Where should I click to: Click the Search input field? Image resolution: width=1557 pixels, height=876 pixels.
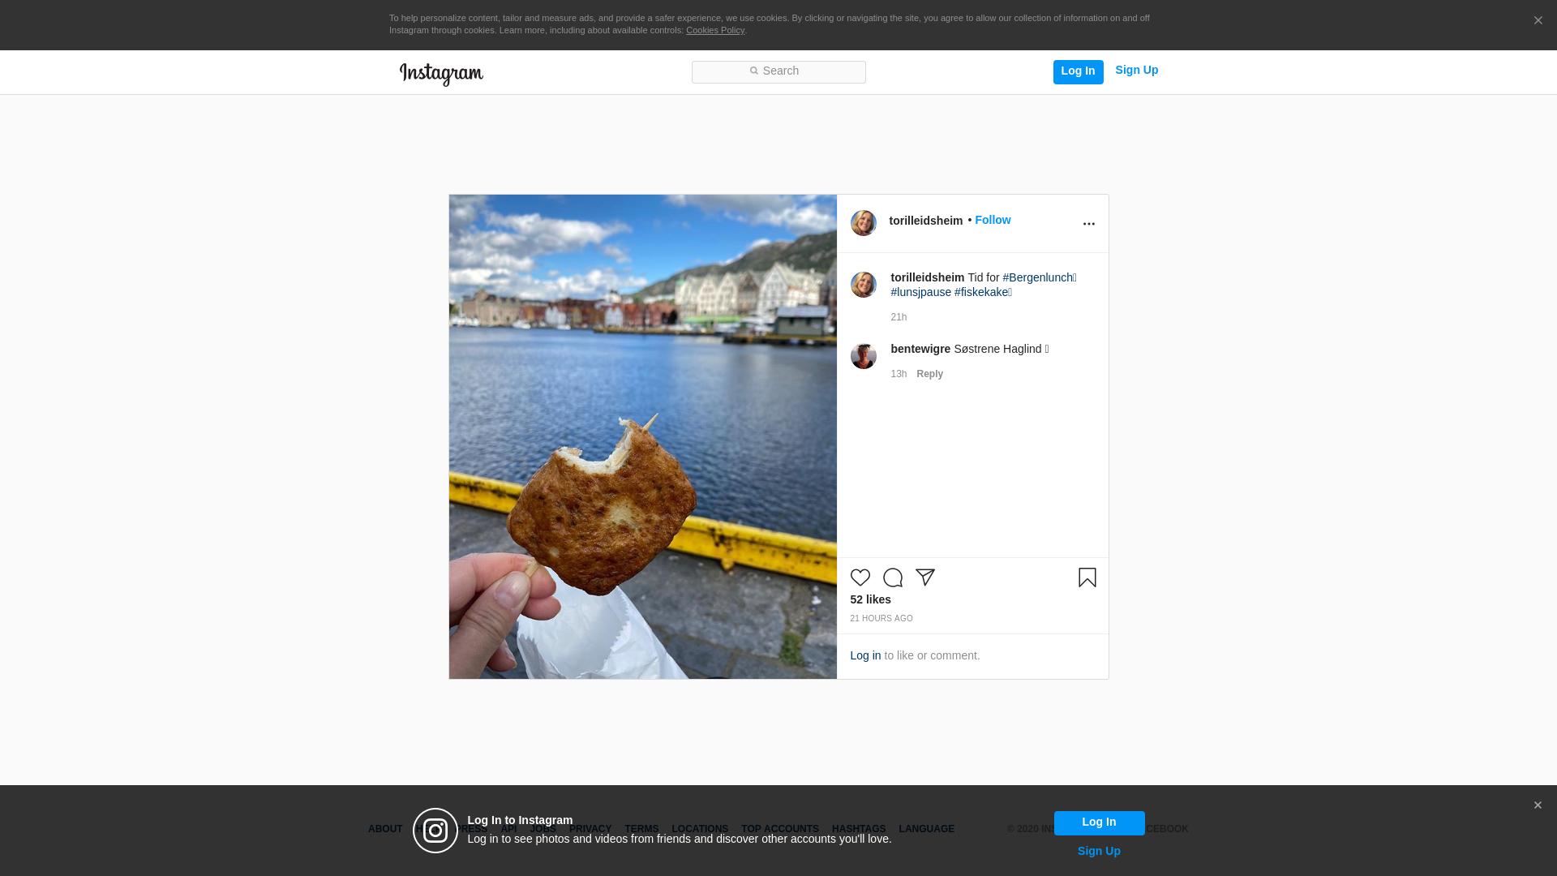[778, 72]
